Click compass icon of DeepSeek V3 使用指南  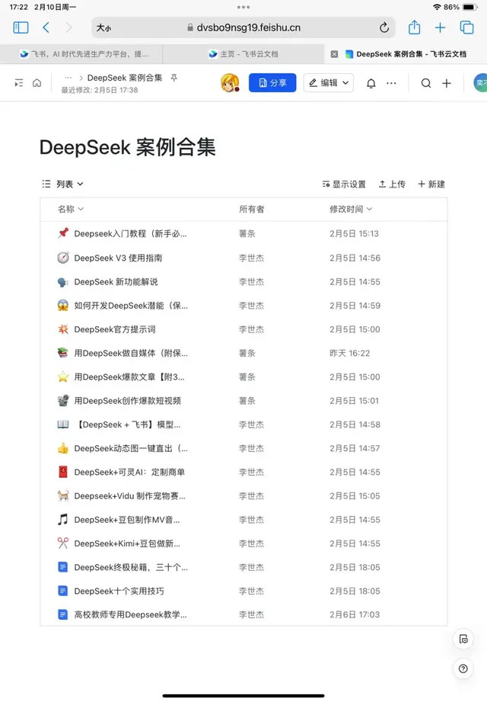63,258
